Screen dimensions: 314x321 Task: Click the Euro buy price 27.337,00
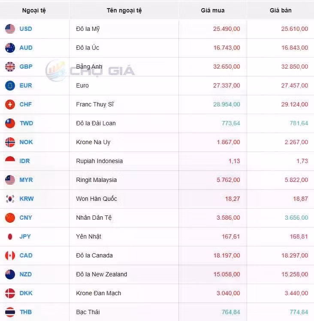click(226, 85)
